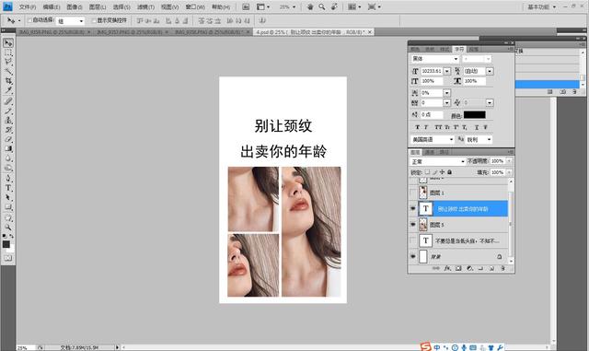Apply Underline in the Character panel
Screen dimensions: 589x351
point(477,127)
